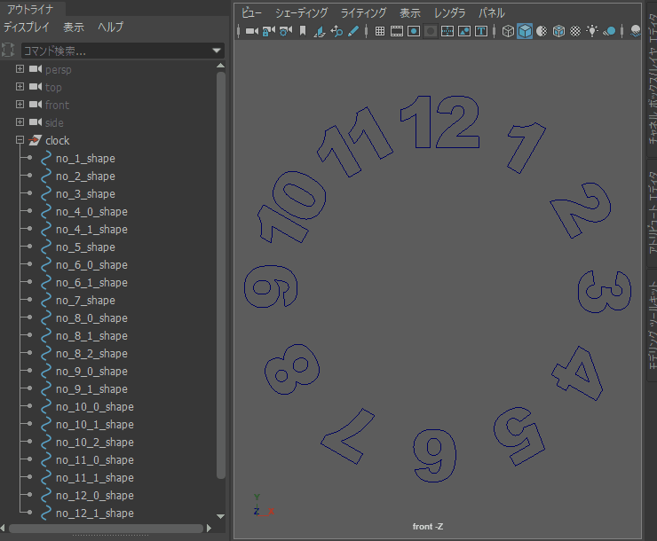Open the ディスプレイ menu in outliner
Screen dimensions: 657x541
pyautogui.click(x=28, y=27)
